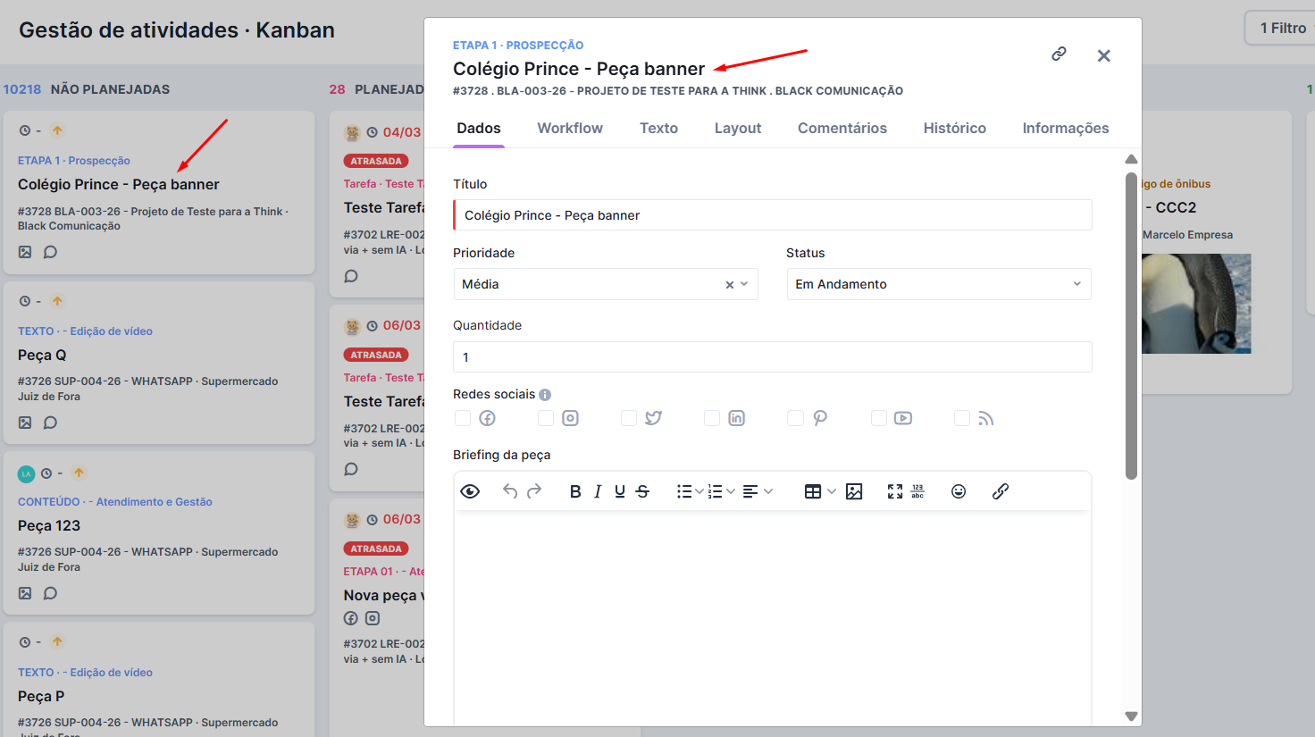The height and width of the screenshot is (737, 1315).
Task: Open the Status dropdown showing Em Andamento
Action: (939, 284)
